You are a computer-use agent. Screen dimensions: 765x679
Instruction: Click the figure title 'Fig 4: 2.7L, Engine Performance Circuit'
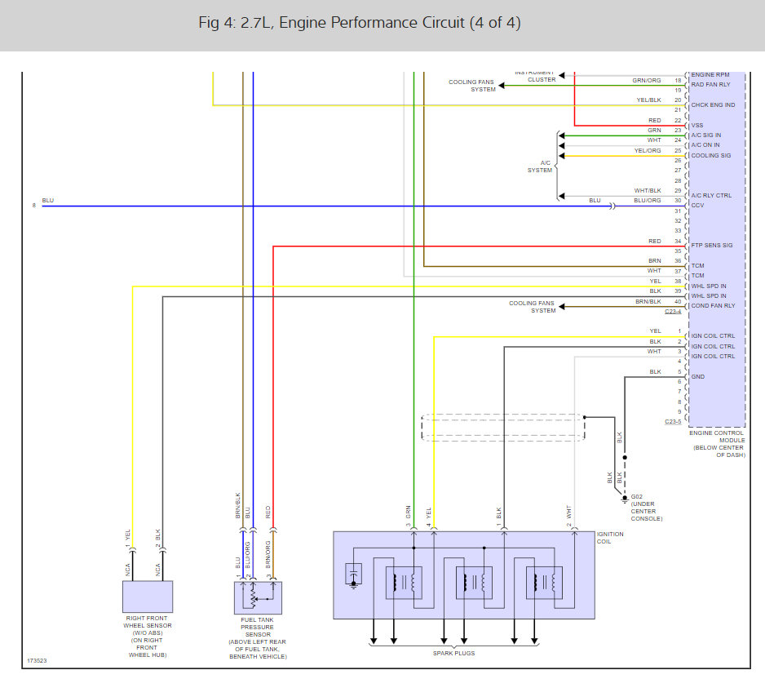coord(360,23)
